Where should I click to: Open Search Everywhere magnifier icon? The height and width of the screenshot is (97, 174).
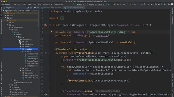169,4
